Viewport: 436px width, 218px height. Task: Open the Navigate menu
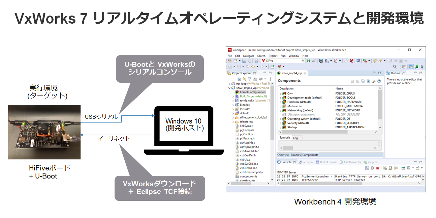(248, 56)
